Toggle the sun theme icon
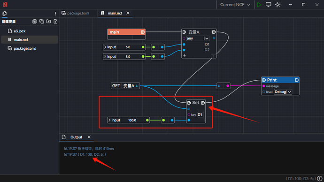Viewport: 324px width, 182px height. 278,5
